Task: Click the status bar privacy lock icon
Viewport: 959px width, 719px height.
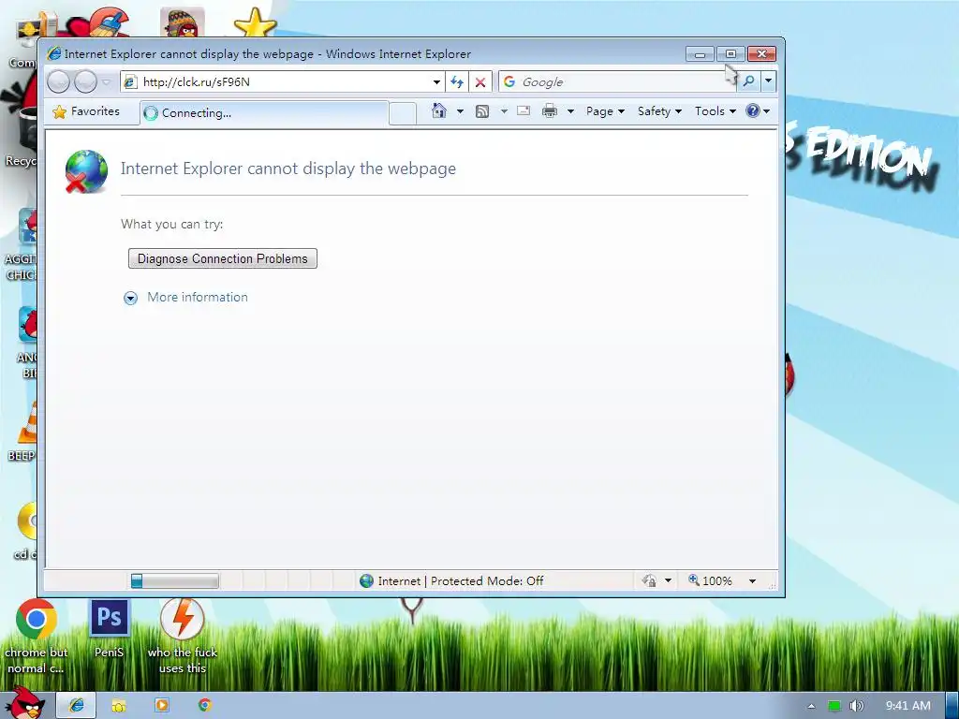Action: (649, 580)
